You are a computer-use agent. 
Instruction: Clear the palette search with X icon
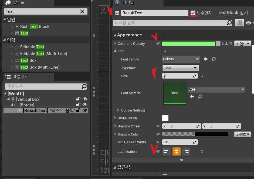(x=82, y=11)
